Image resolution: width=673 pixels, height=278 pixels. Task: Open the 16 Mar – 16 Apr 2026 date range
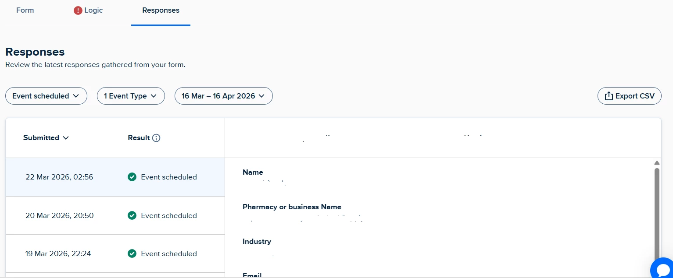(x=224, y=96)
